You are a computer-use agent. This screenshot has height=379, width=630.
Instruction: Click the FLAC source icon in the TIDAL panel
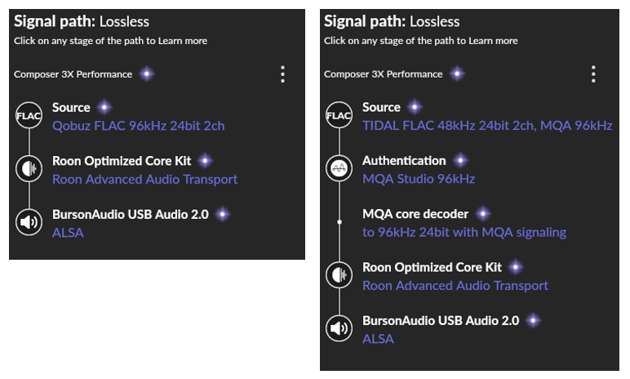click(x=339, y=115)
